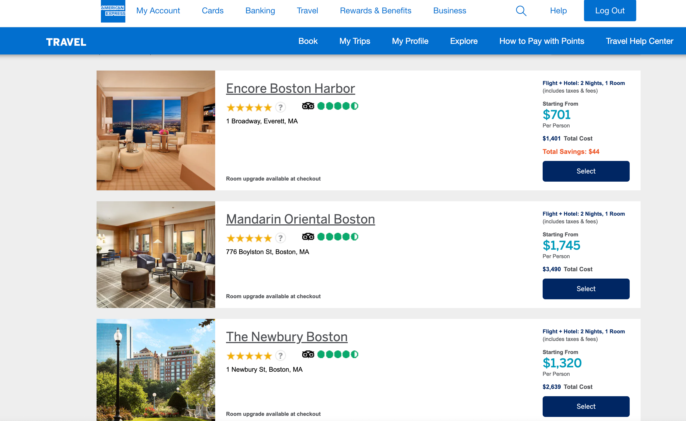Viewport: 686px width, 421px height.
Task: Select the Mandarin Oriental Boston hotel package
Action: point(586,288)
